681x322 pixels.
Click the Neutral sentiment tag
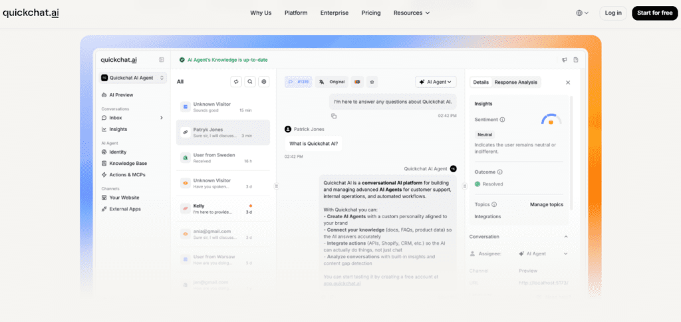485,134
